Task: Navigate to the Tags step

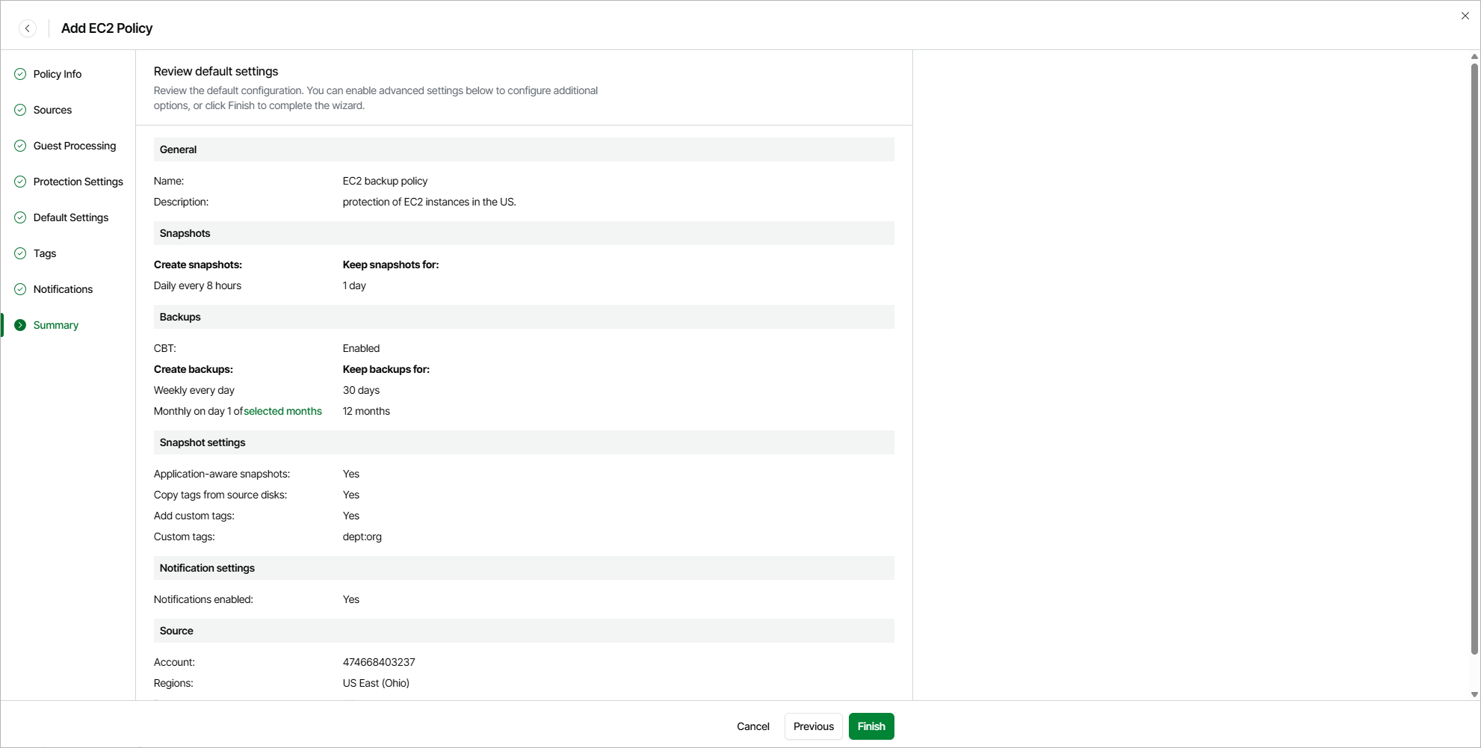Action: [x=45, y=253]
